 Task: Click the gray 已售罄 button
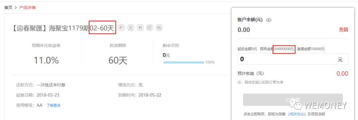coord(293,100)
